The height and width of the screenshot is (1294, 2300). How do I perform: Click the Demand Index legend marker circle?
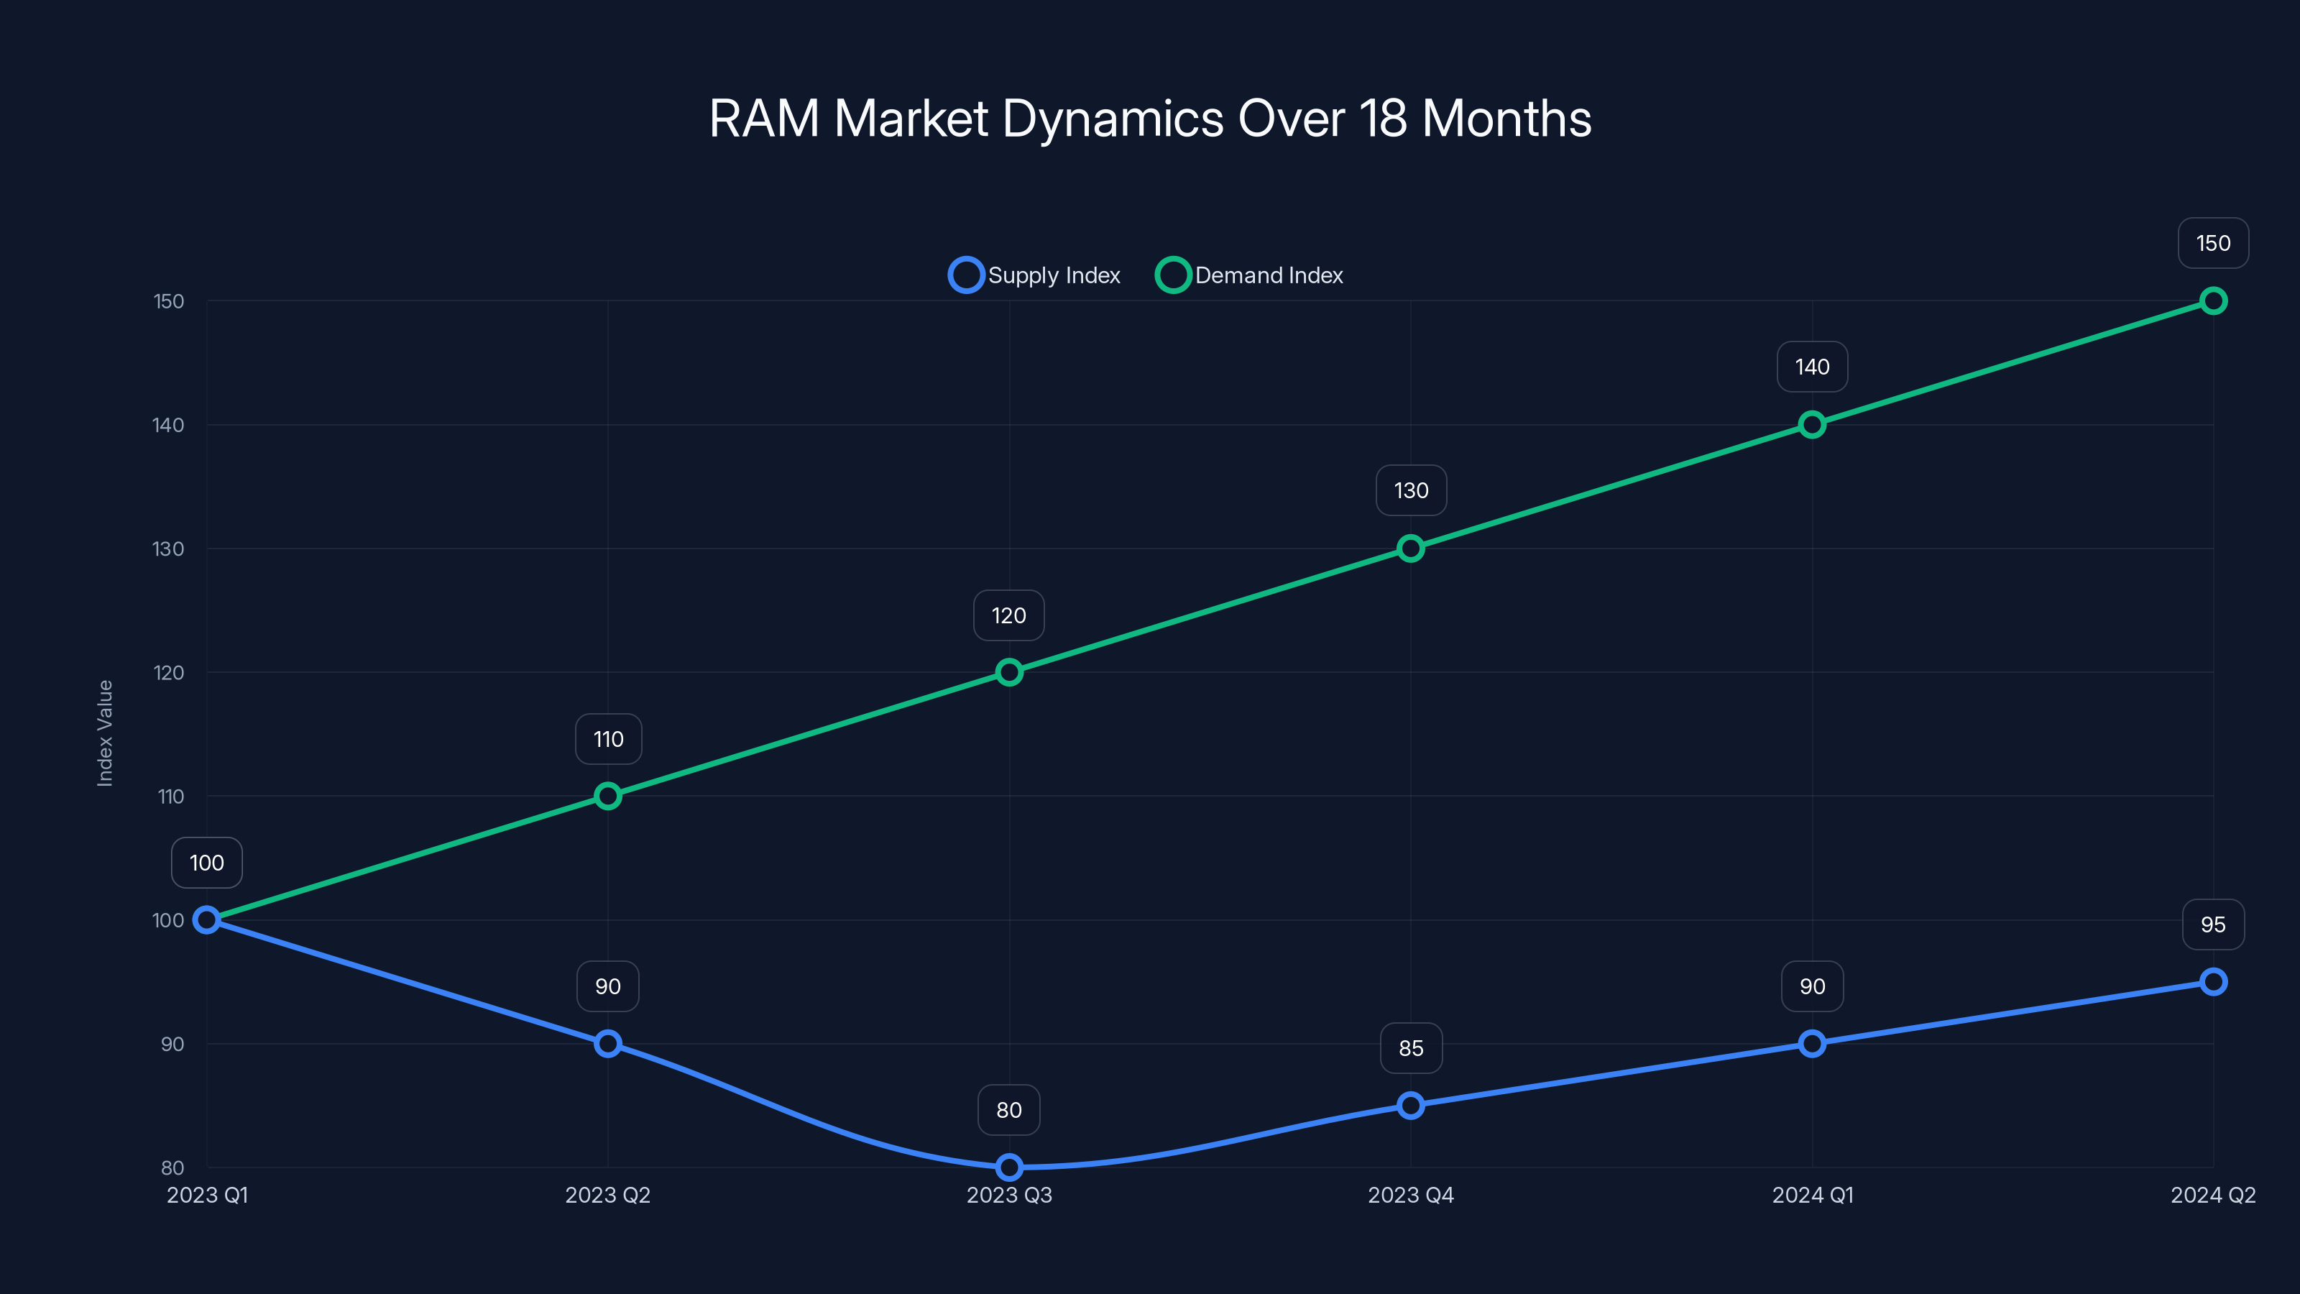click(1173, 275)
